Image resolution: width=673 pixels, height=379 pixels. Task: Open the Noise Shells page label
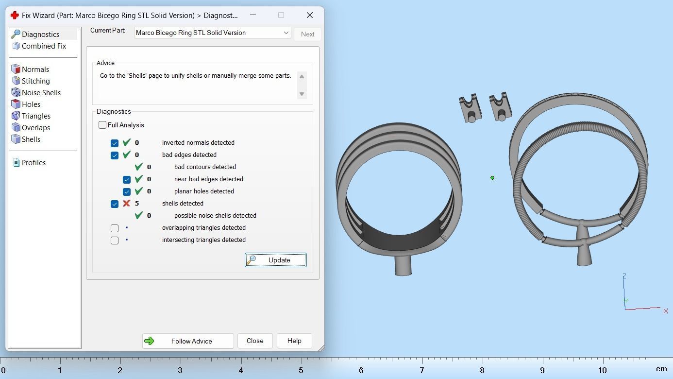[x=41, y=93]
